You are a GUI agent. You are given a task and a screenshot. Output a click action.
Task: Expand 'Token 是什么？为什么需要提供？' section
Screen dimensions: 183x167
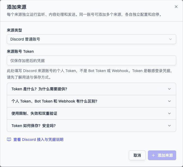click(x=91, y=89)
